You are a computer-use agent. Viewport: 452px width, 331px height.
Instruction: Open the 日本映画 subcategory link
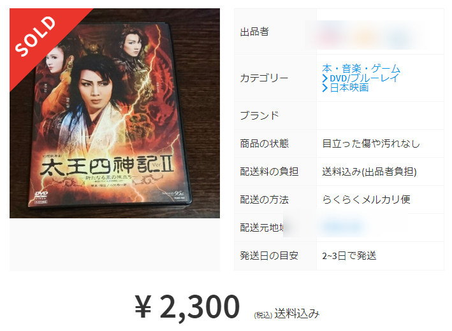(x=349, y=87)
